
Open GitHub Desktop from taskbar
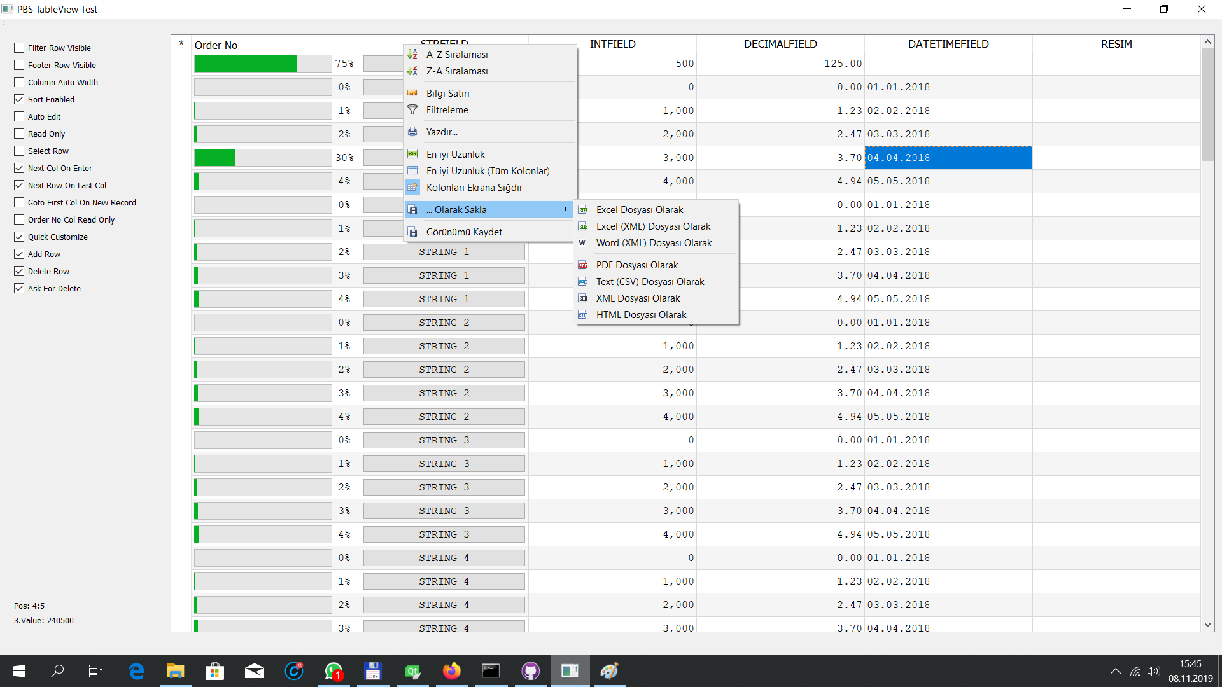point(530,671)
